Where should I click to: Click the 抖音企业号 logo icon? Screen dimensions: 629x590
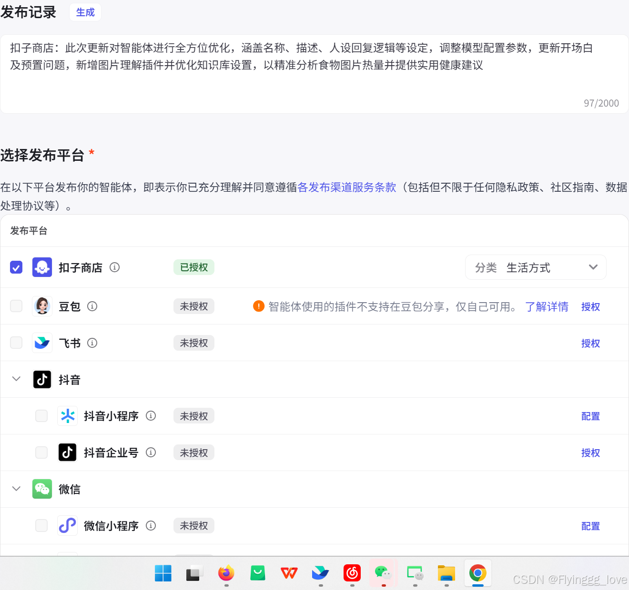67,452
